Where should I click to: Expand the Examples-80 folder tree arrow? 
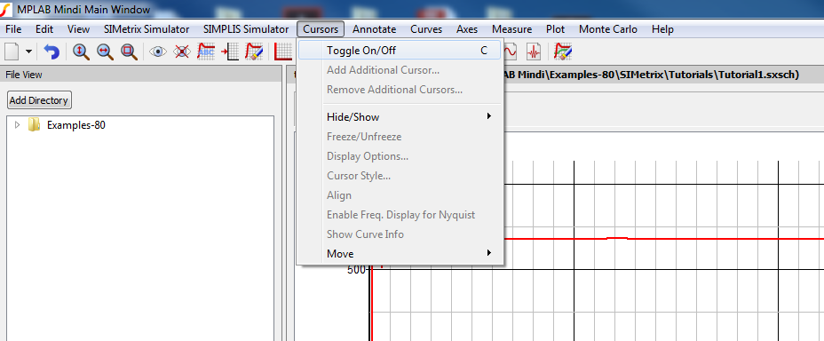(18, 125)
